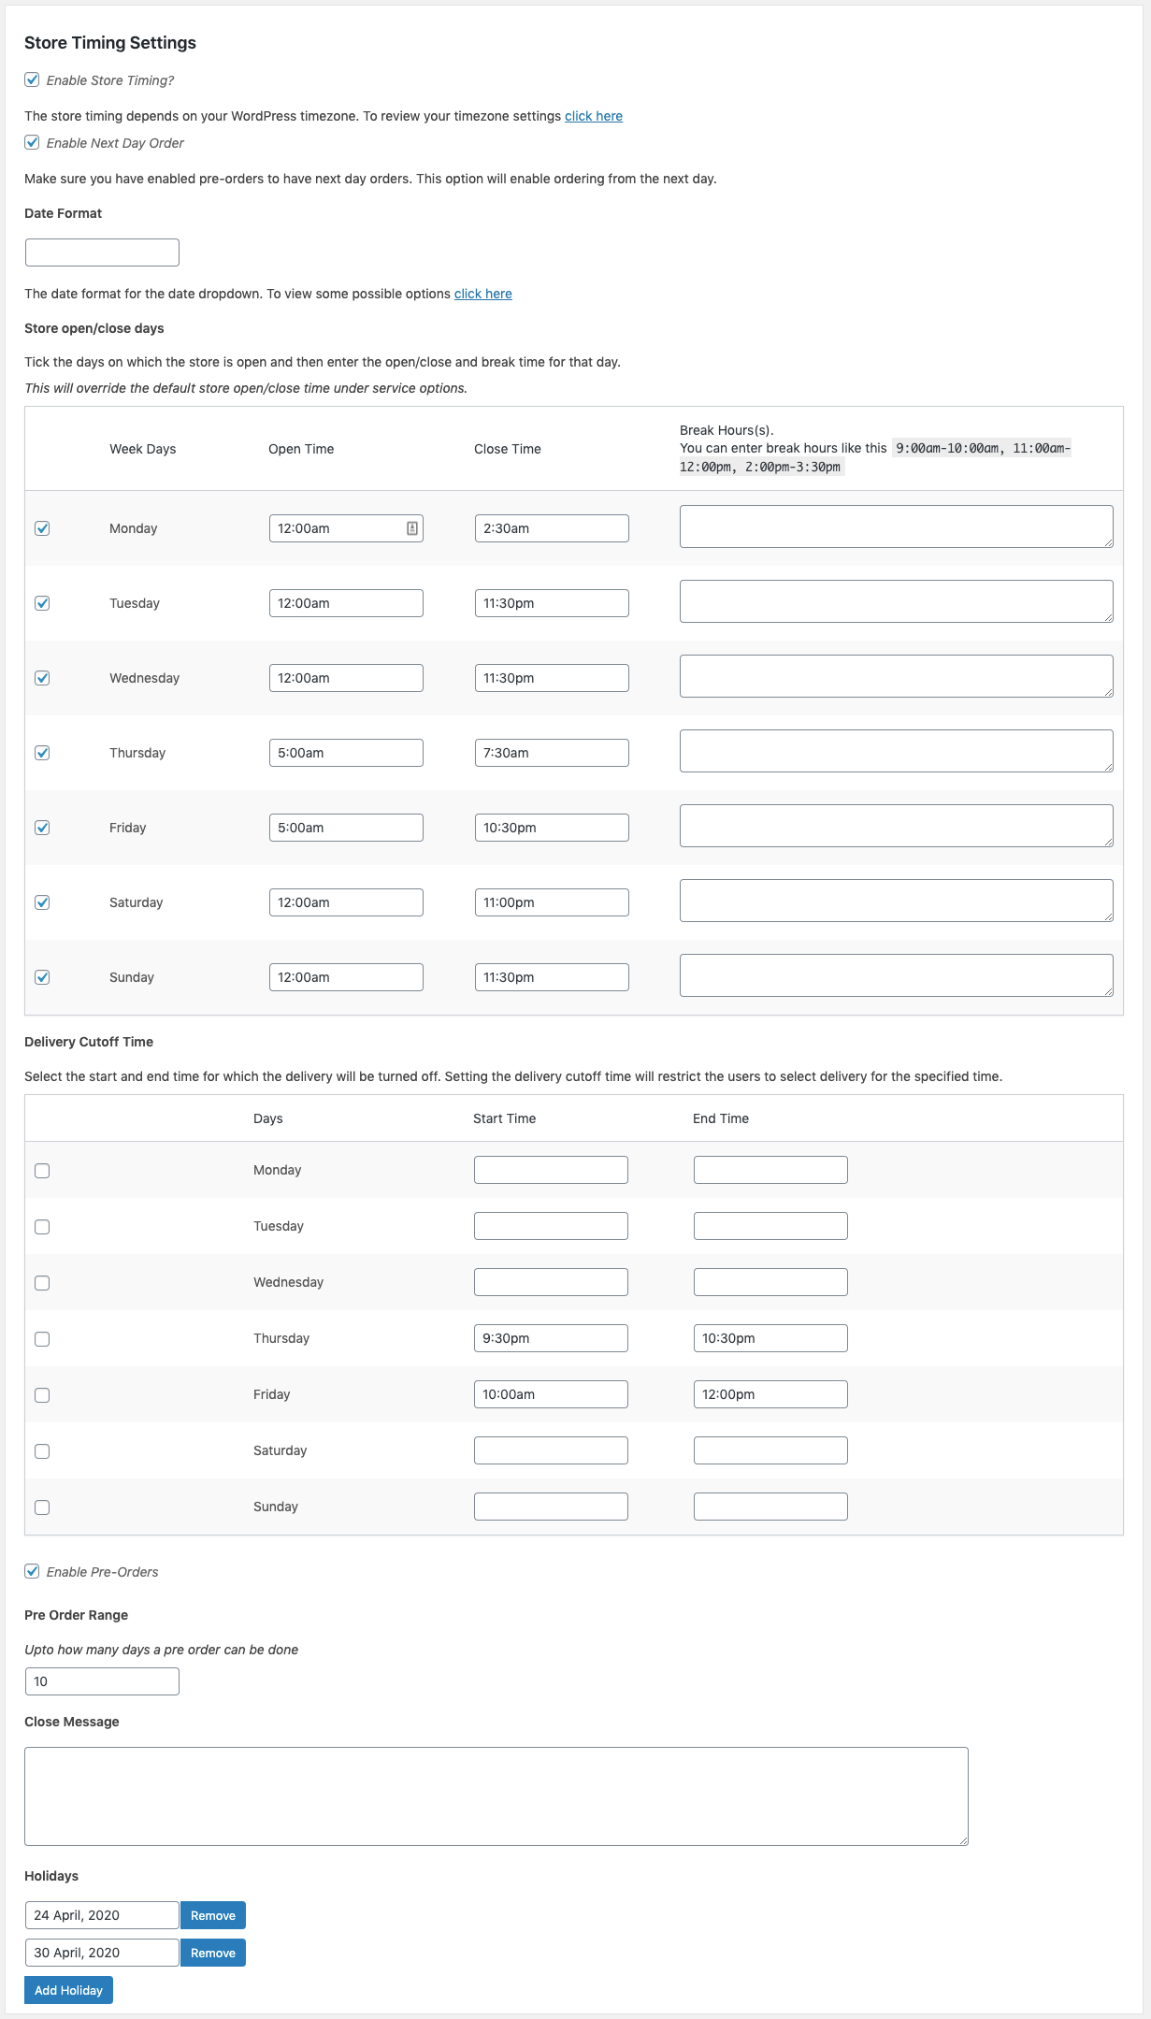This screenshot has height=2019, width=1151.
Task: Click Thursday's cutoff Start Time field
Action: click(x=551, y=1338)
